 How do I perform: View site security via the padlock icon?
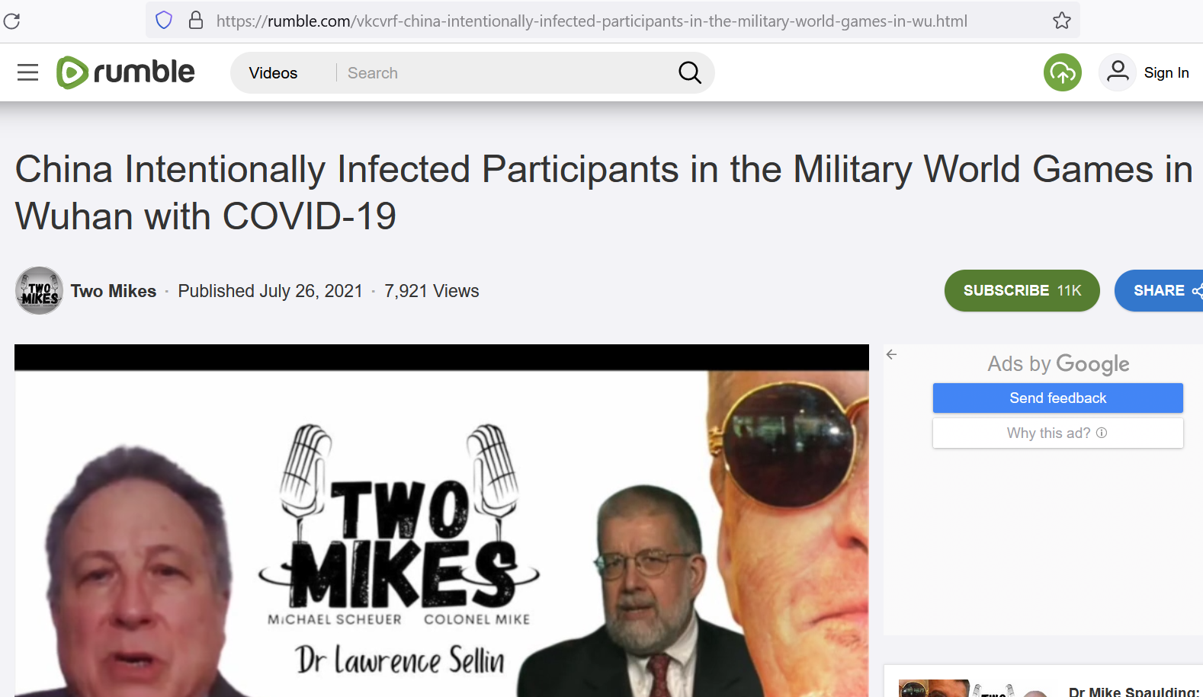[196, 21]
